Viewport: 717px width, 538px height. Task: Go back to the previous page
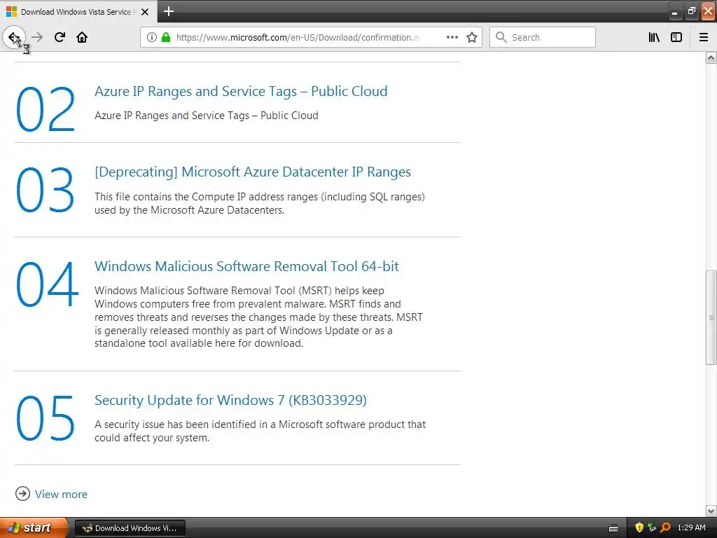point(14,37)
